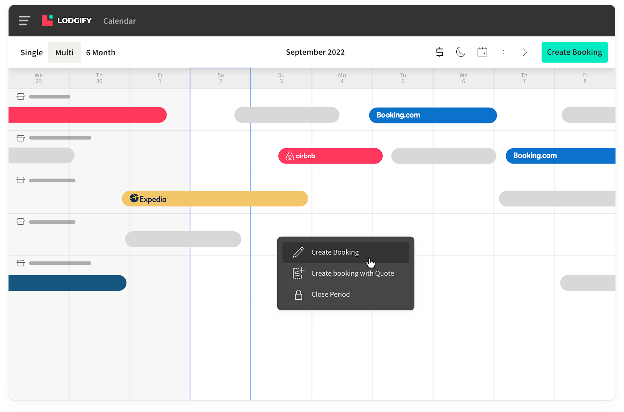Click property icon on the Expedia booking row
The image size is (624, 412).
(x=21, y=180)
